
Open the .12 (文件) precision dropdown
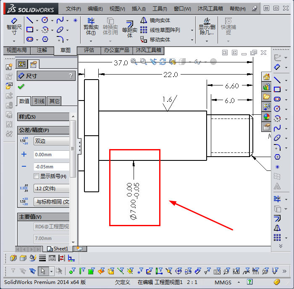[x=51, y=189]
